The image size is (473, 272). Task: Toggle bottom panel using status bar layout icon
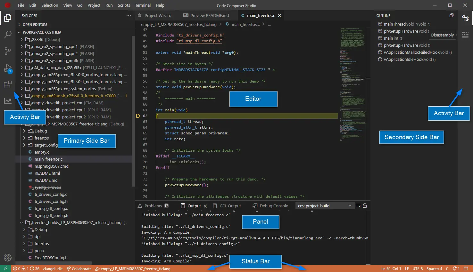pos(466,269)
